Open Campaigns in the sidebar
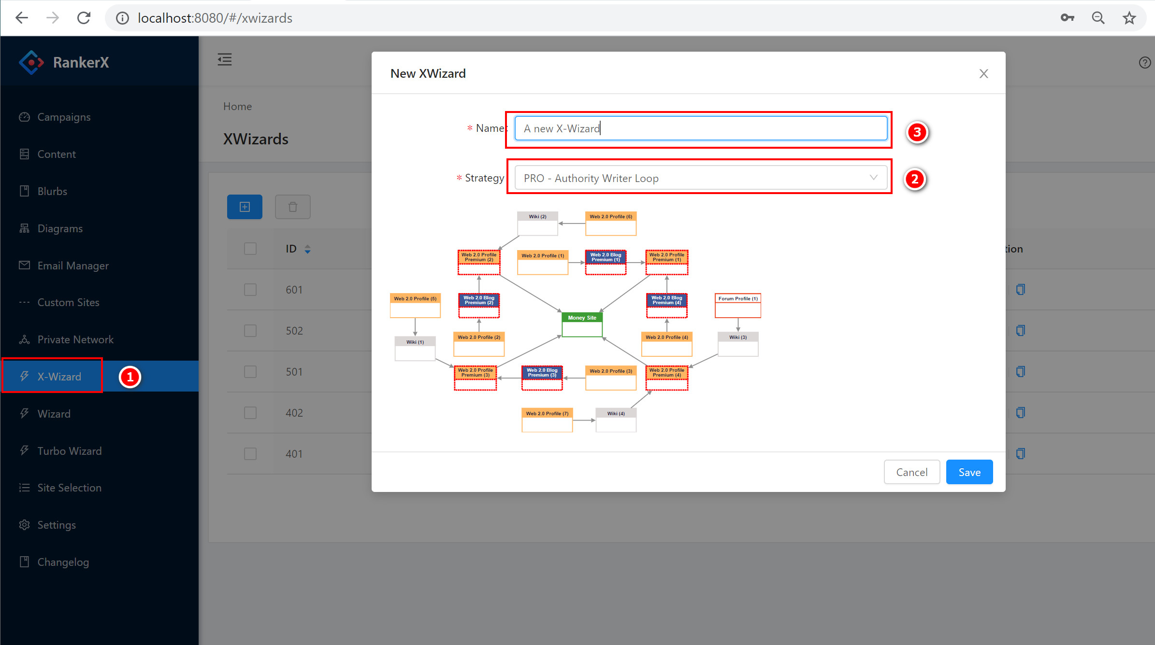The image size is (1155, 645). [x=64, y=117]
